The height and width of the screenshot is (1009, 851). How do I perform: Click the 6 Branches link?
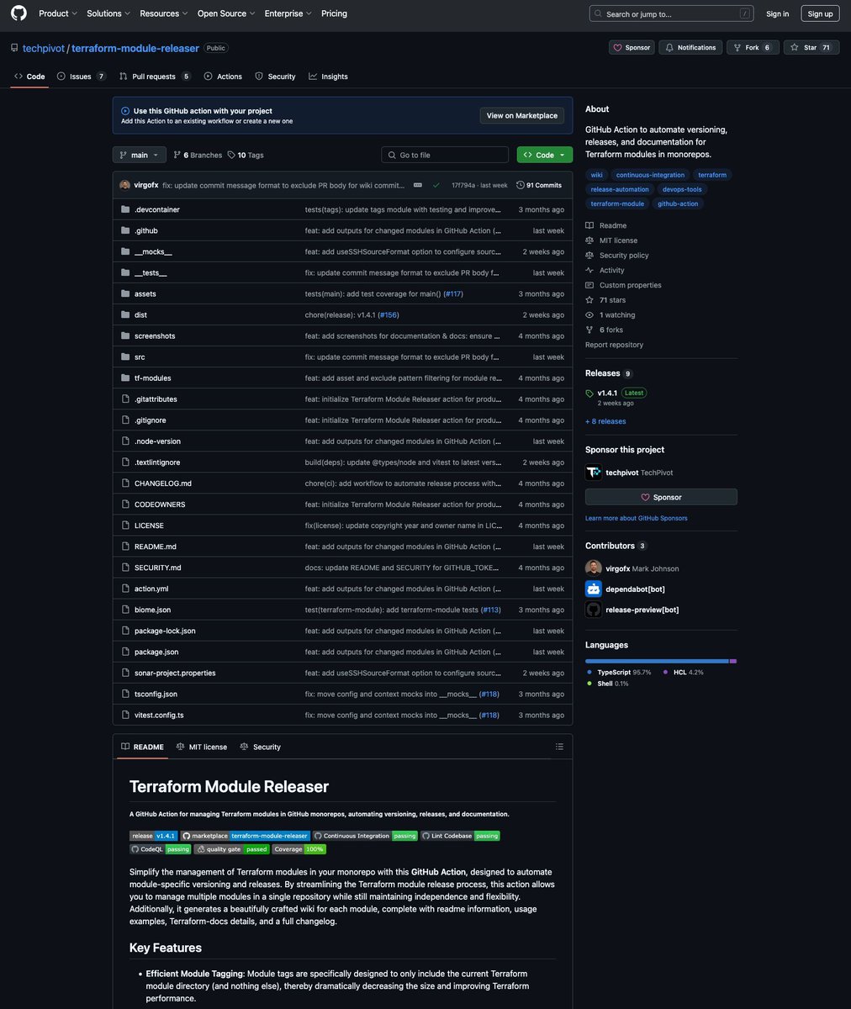tap(198, 155)
